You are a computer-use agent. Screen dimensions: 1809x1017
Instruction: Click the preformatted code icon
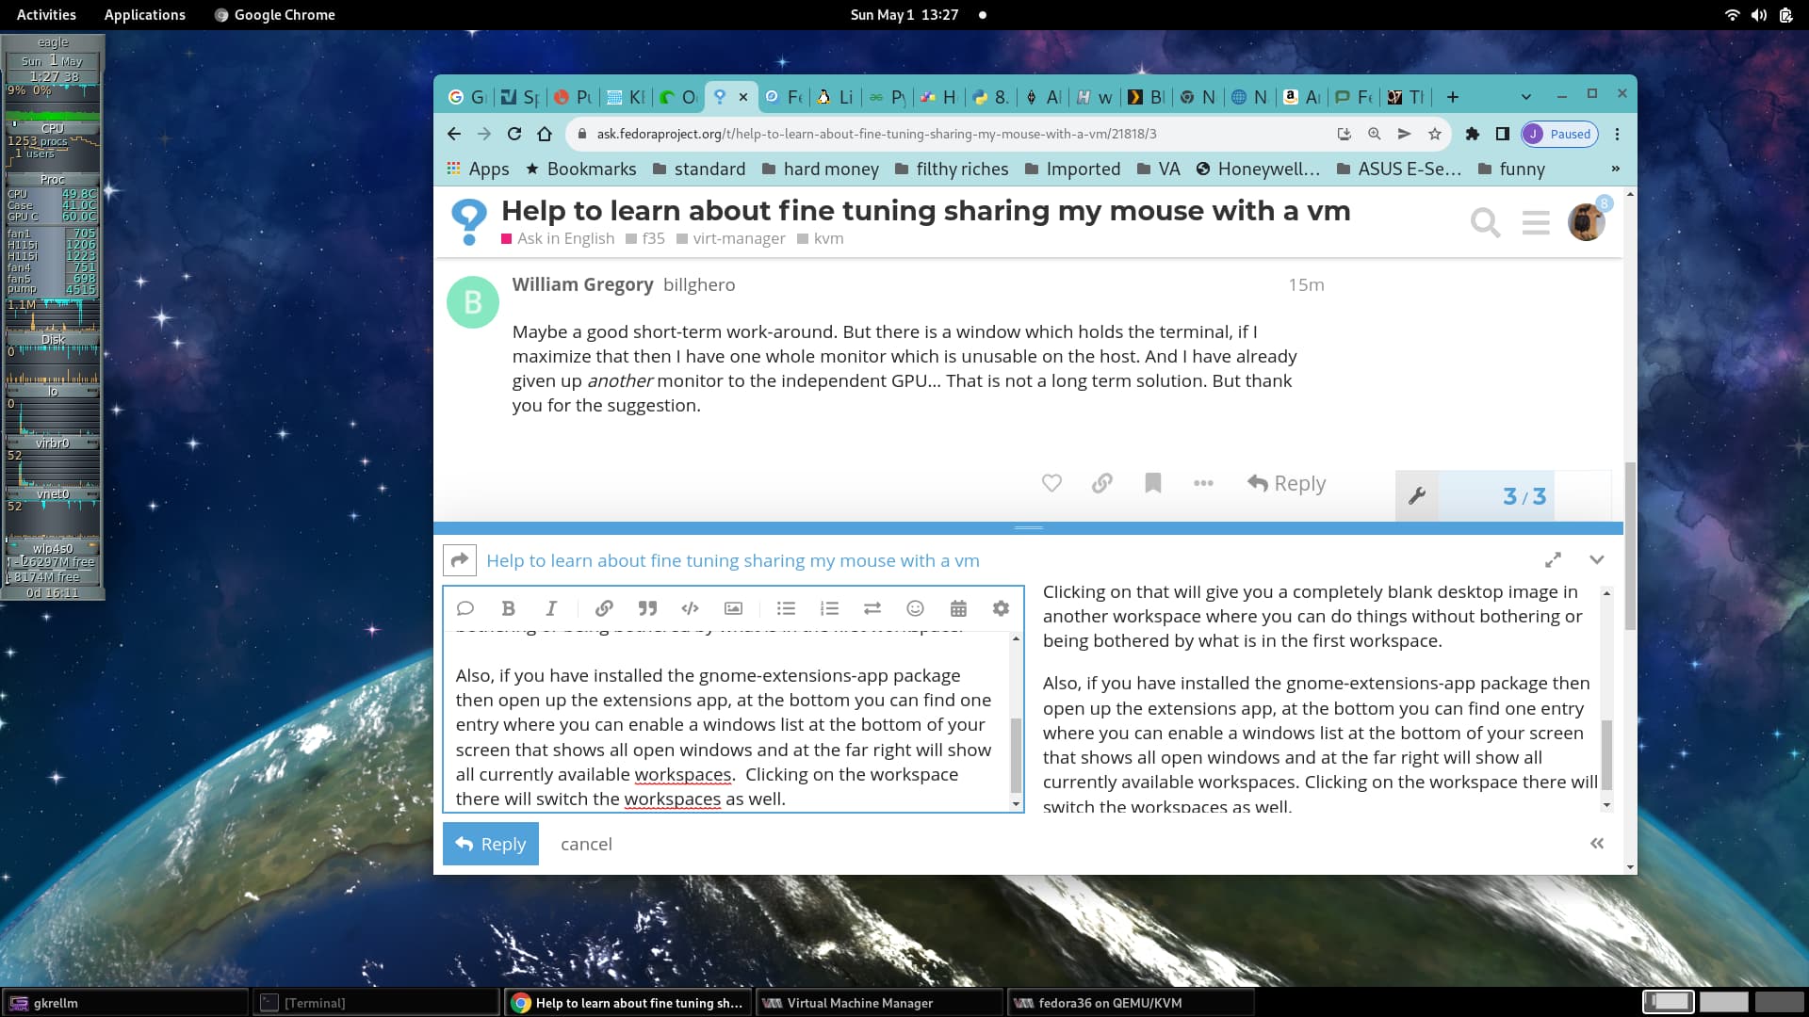point(690,608)
